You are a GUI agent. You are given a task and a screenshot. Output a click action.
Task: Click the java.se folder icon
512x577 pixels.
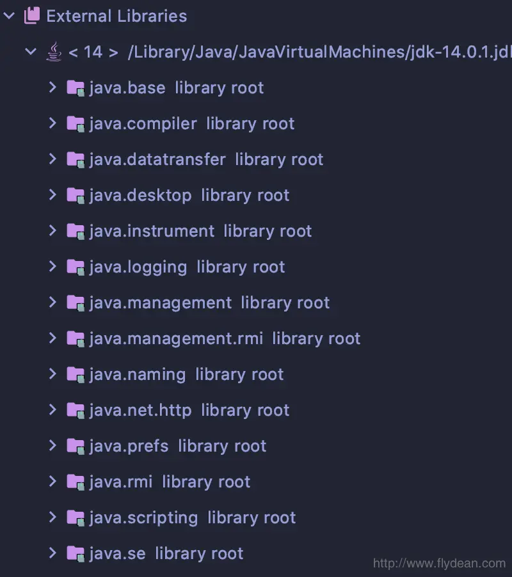(x=76, y=553)
